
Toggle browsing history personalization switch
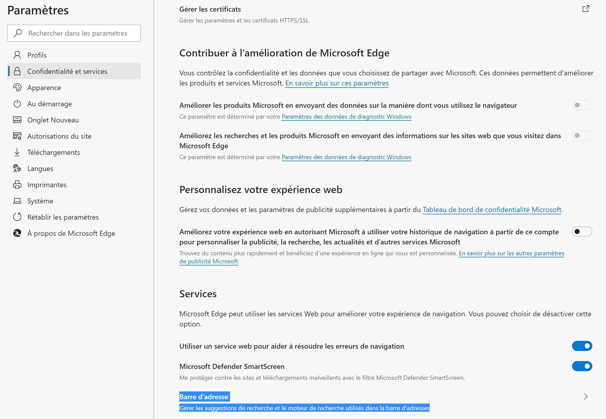pos(582,232)
